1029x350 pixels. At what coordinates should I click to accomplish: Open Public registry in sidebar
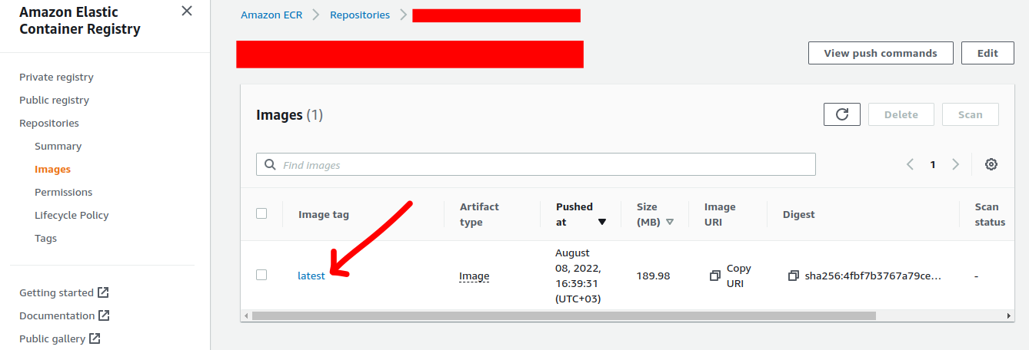coord(54,100)
